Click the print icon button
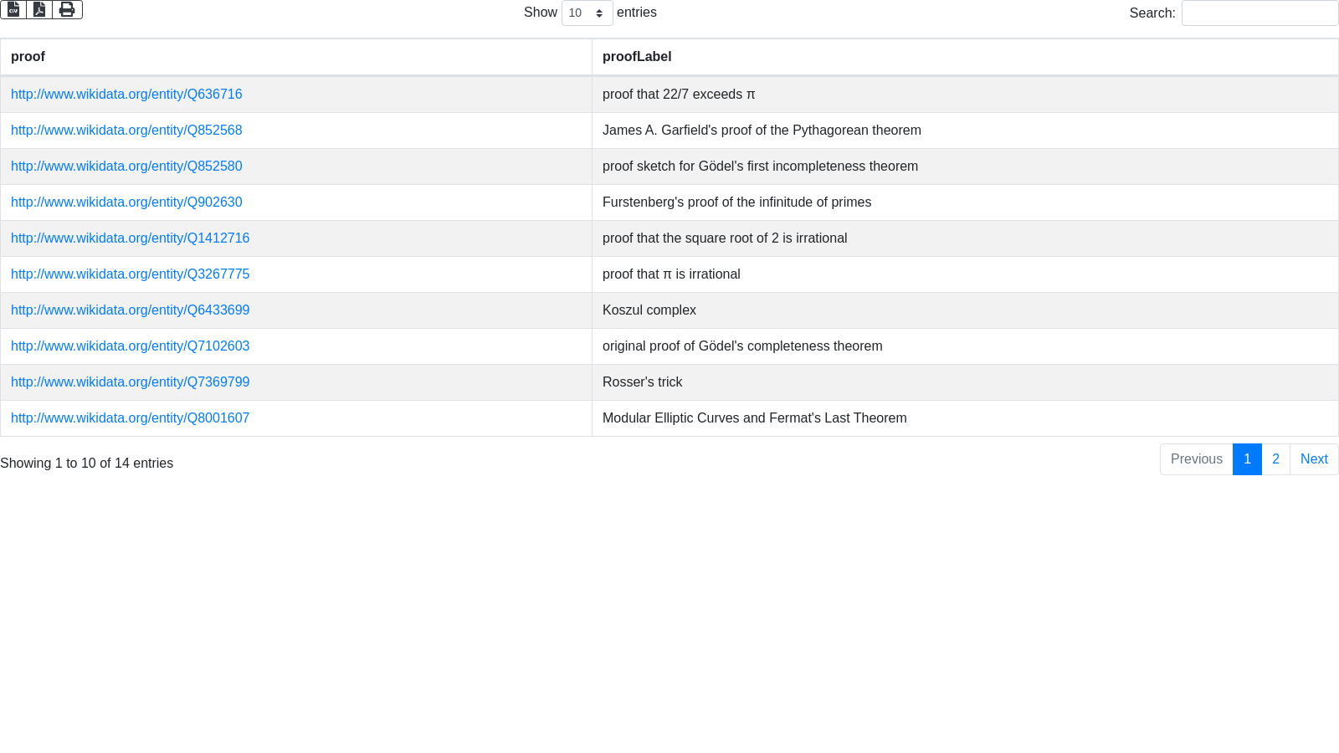 point(67,9)
